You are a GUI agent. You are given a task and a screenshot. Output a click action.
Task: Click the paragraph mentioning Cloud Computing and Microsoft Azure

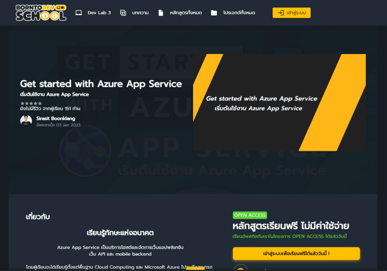pos(119,267)
